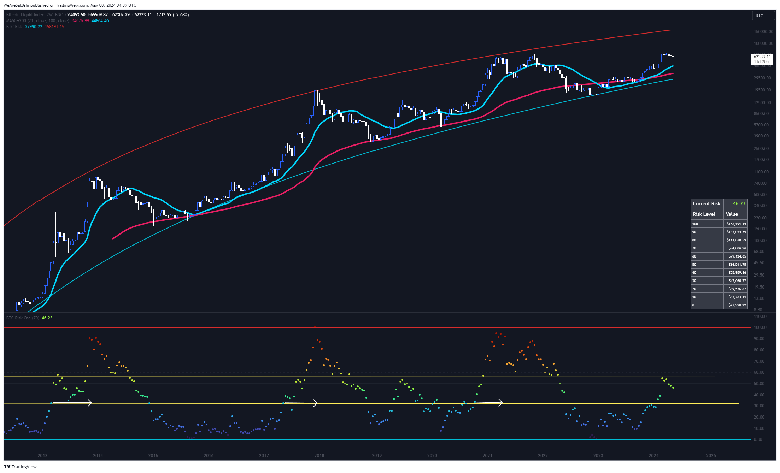Click the $55,959.86 table cell

(736, 272)
